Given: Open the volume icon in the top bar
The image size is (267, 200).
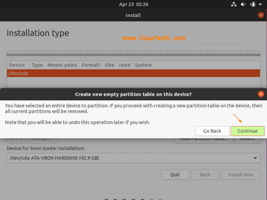Looking at the screenshot, I should pyautogui.click(x=243, y=4).
